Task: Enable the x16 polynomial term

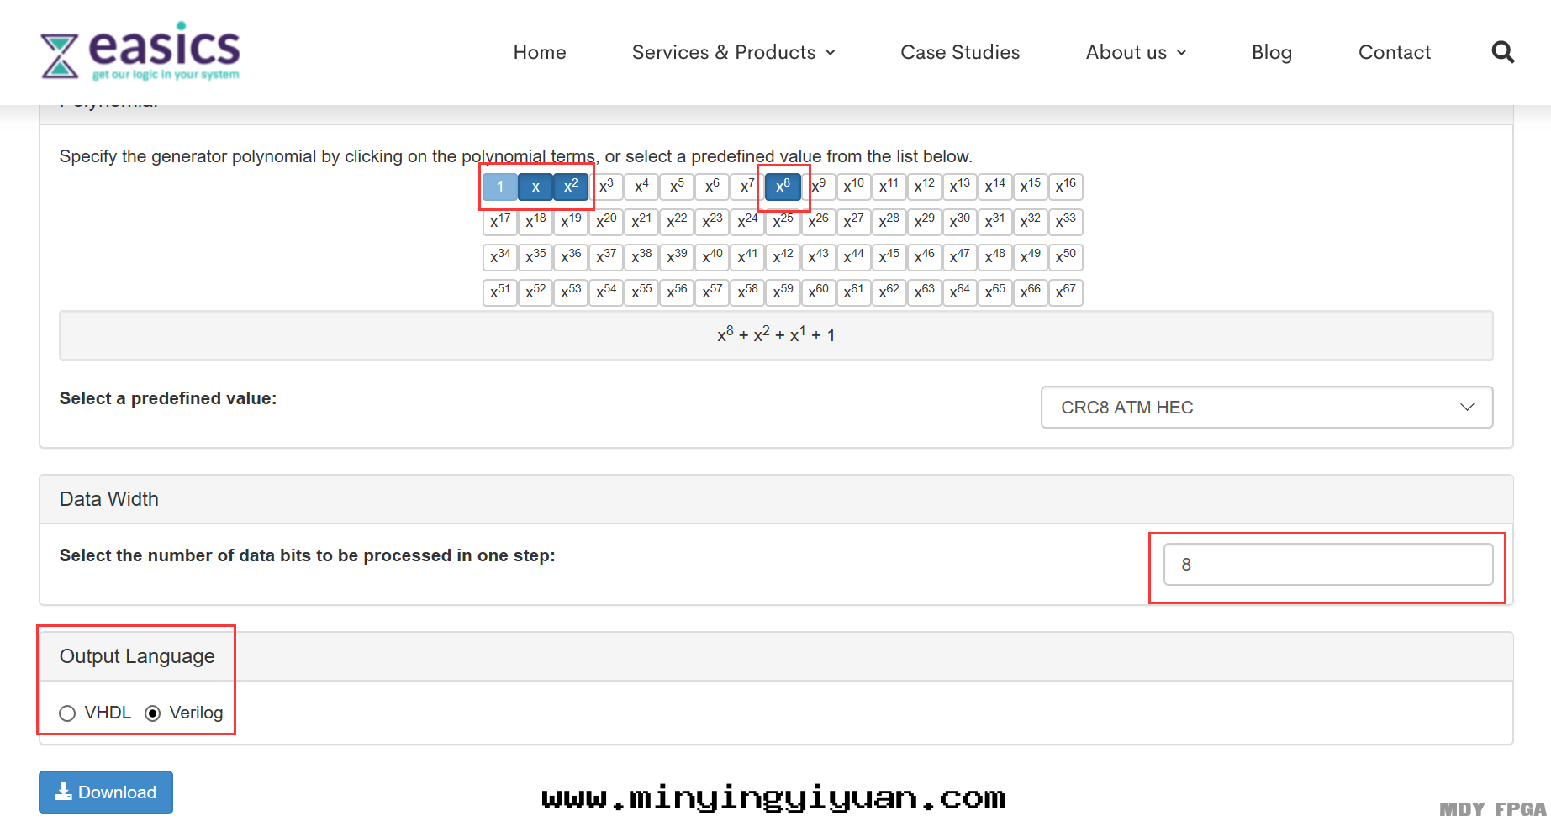Action: [1065, 186]
